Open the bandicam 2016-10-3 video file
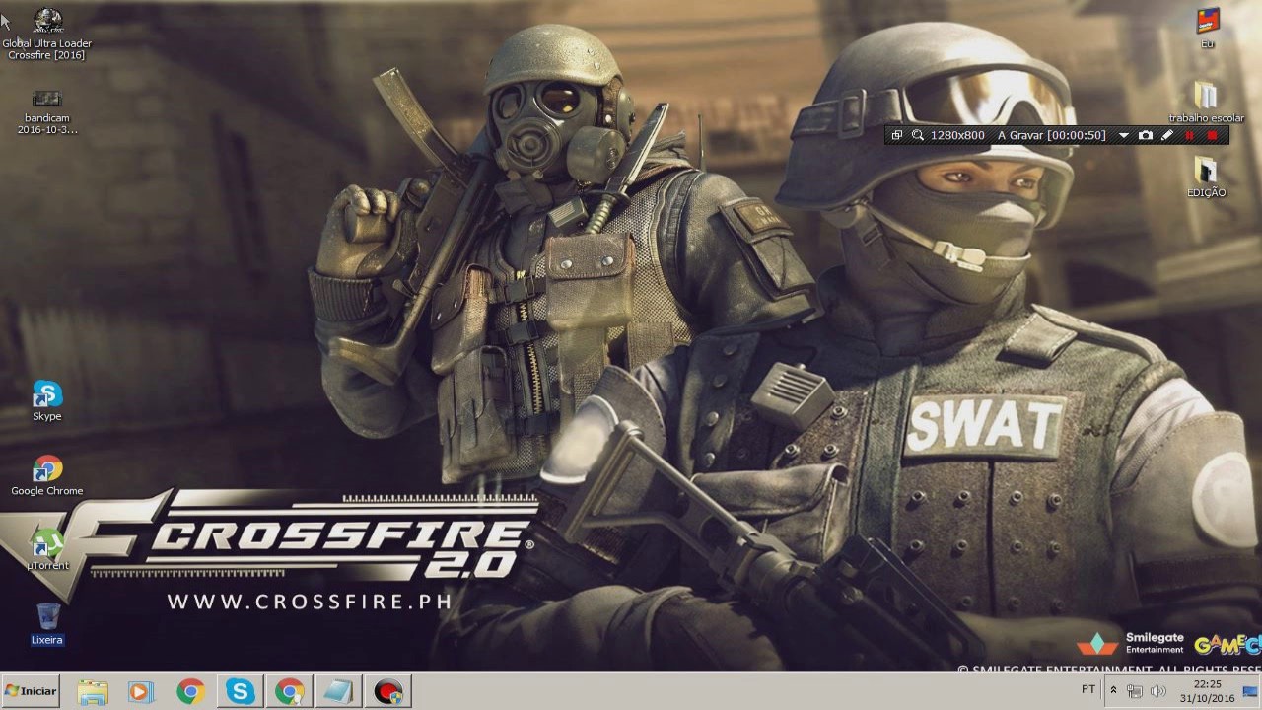This screenshot has height=710, width=1262. [x=46, y=112]
